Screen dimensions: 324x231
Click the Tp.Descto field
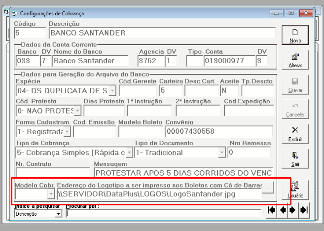[x=258, y=91]
